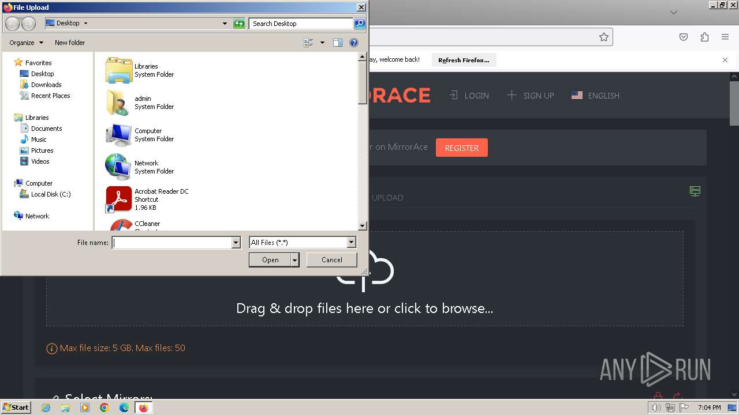The width and height of the screenshot is (739, 415).
Task: Open the File name combo box dropdown
Action: [x=236, y=243]
